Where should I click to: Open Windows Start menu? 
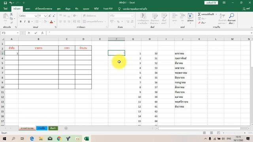pos(4,138)
